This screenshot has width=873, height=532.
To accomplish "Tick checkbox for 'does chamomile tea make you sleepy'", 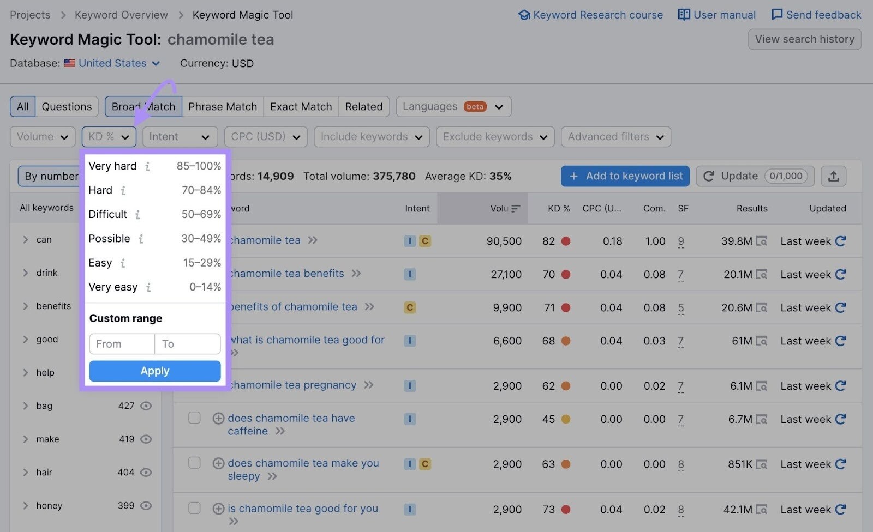I will [194, 463].
